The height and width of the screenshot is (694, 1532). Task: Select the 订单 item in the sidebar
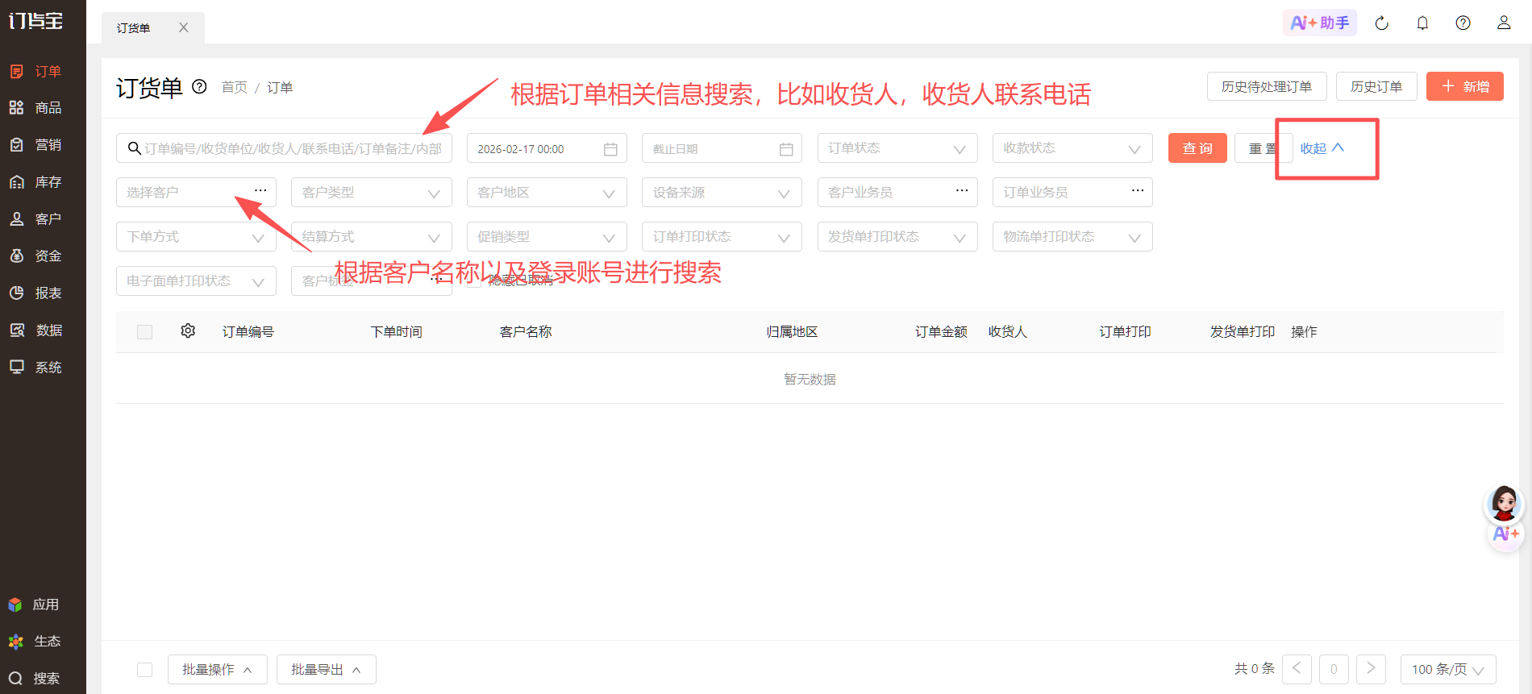click(36, 72)
